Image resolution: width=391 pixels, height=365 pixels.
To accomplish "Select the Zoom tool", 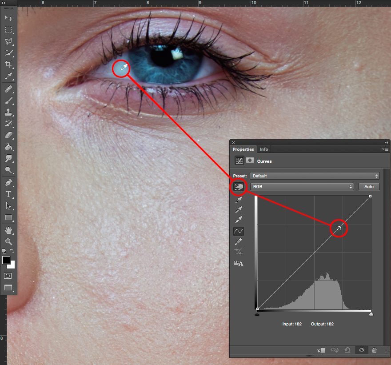I will tap(8, 241).
